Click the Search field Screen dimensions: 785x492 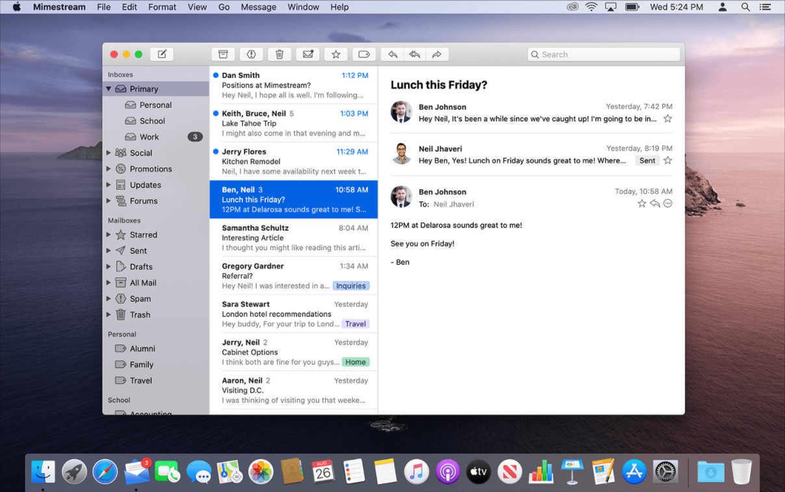point(604,55)
